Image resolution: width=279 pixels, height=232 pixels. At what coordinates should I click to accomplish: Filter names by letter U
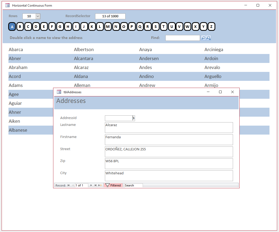pyautogui.click(x=172, y=27)
